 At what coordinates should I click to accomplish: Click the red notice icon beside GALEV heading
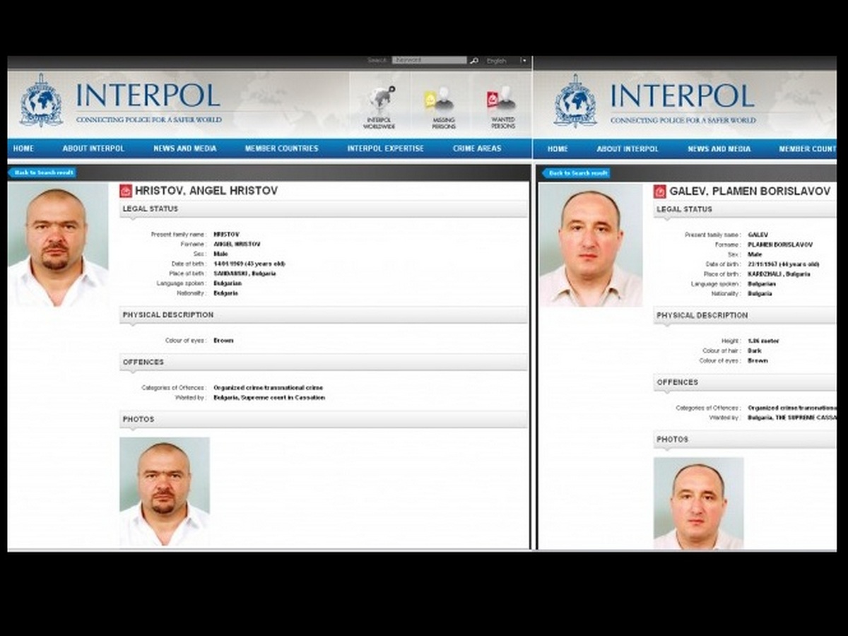(660, 192)
